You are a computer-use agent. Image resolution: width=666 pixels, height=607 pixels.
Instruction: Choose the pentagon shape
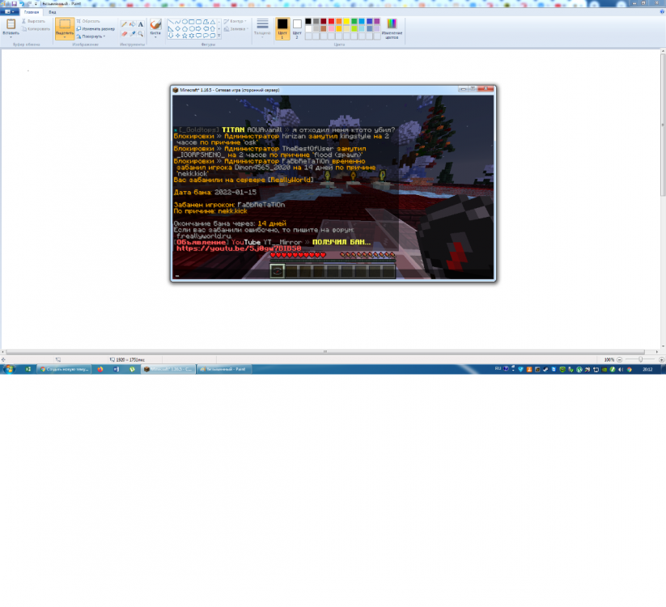[185, 29]
